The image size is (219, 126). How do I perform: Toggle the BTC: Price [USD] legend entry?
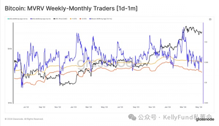[60, 19]
